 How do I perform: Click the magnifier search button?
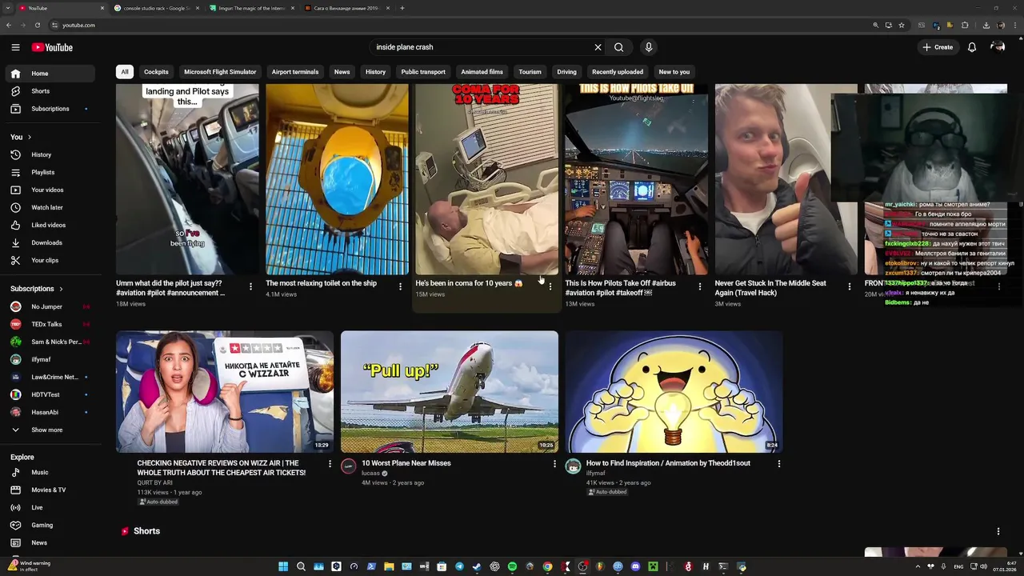(618, 47)
